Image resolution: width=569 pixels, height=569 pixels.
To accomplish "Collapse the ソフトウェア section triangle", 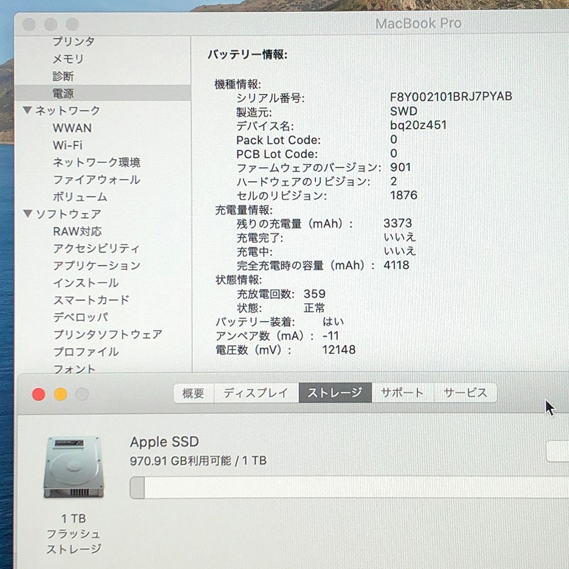I will (x=28, y=213).
